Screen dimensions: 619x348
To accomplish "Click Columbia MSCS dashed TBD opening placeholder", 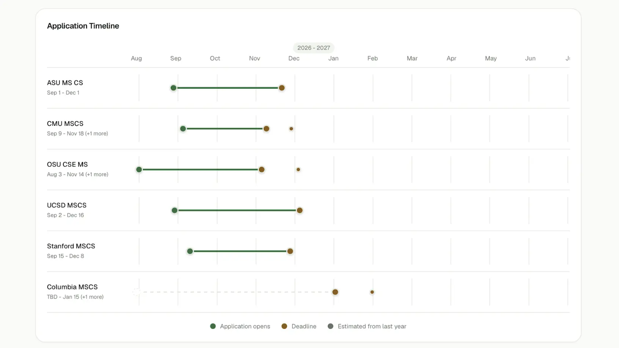I will (137, 292).
